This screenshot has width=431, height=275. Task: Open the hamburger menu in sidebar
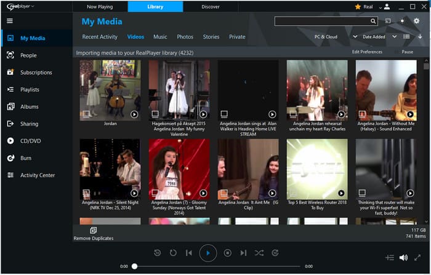click(10, 21)
